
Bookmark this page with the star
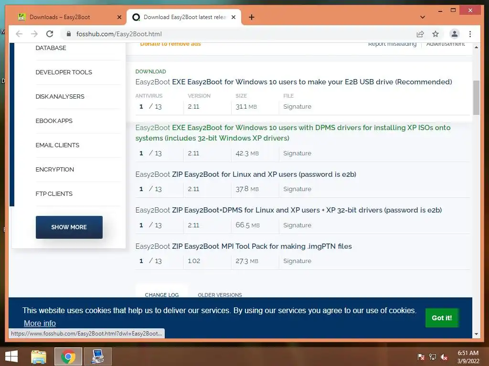436,34
